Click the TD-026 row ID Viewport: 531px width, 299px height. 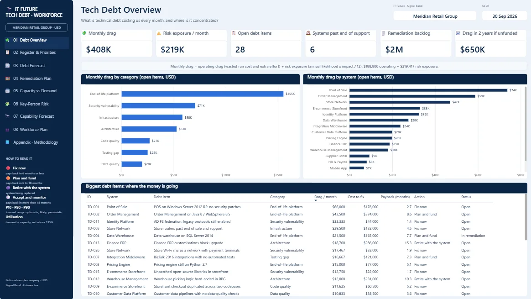pyautogui.click(x=94, y=250)
